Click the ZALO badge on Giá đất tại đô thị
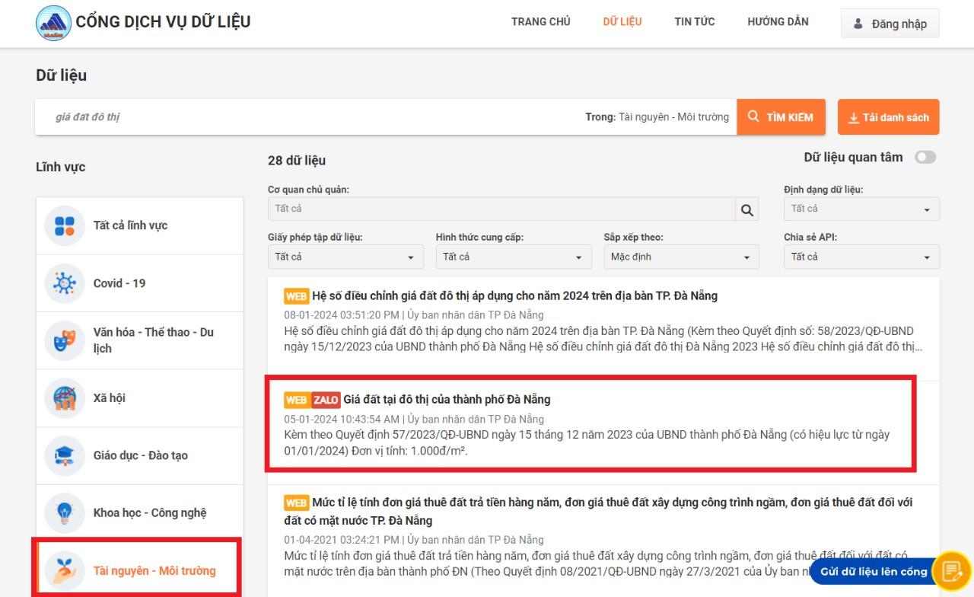The width and height of the screenshot is (974, 597). point(326,400)
